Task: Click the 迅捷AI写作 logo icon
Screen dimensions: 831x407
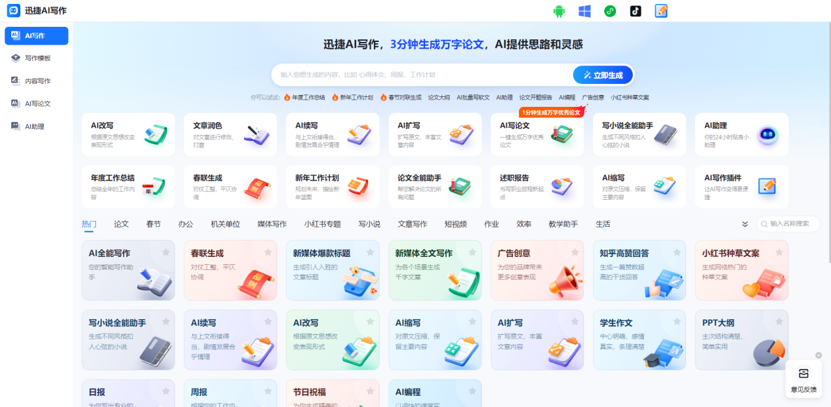Action: [13, 10]
